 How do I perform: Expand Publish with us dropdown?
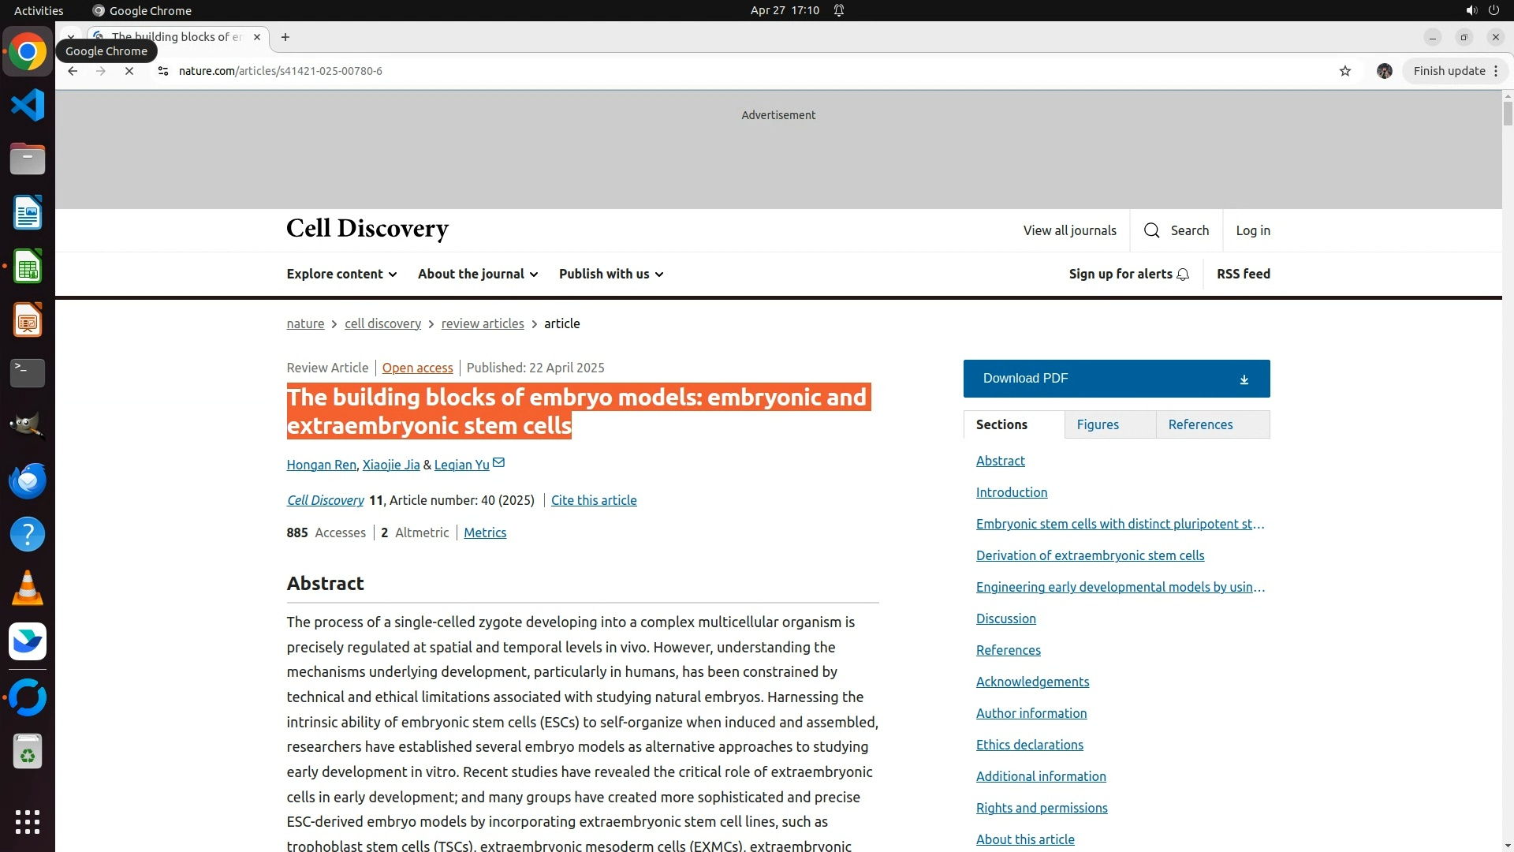pyautogui.click(x=611, y=274)
